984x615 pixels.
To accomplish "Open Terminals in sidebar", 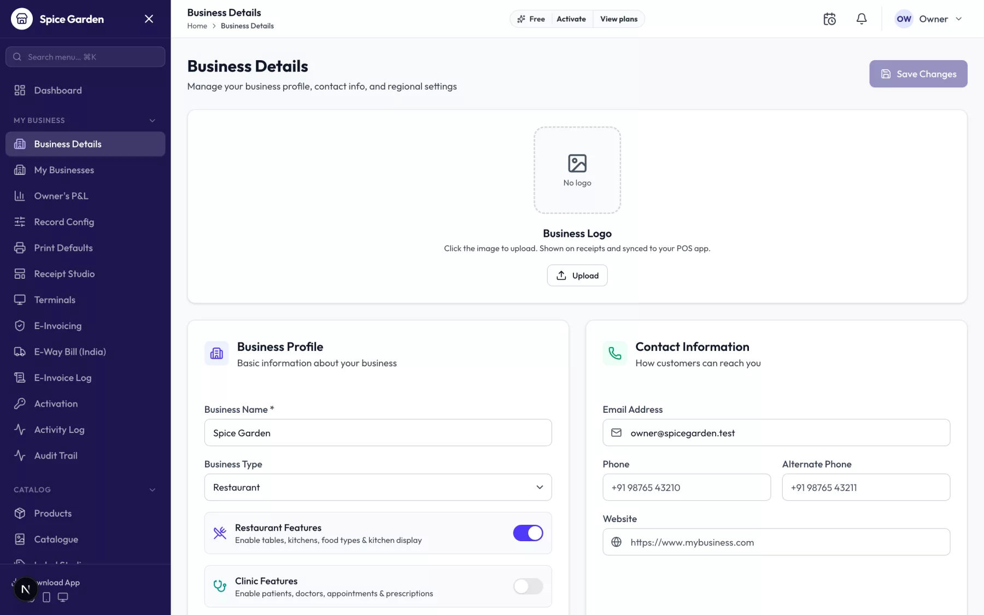I will [x=85, y=300].
